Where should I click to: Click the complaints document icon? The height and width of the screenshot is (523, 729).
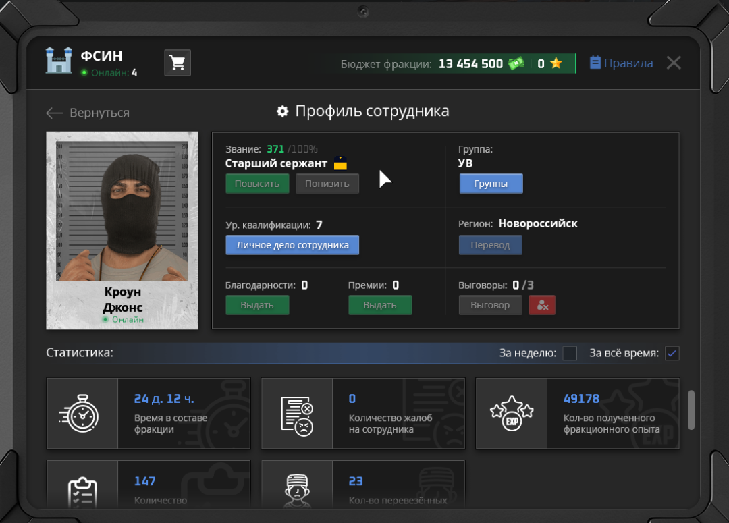pos(297,415)
